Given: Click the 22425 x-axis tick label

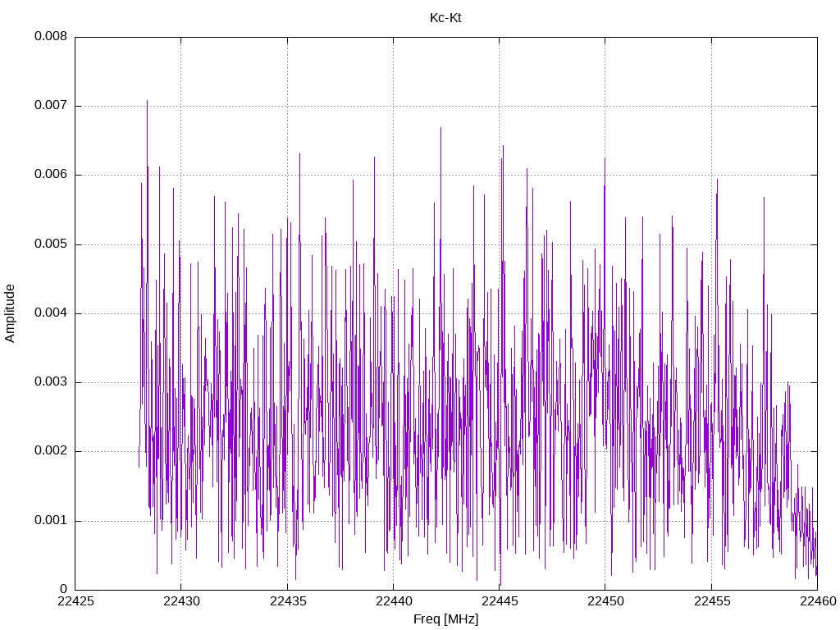Looking at the screenshot, I should (75, 601).
